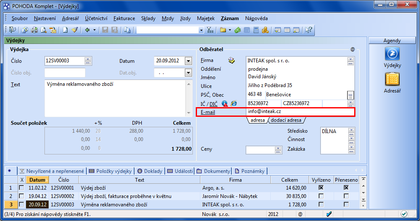Image resolution: width=420 pixels, height=221 pixels.
Task: Open Výdejky agenda icon in side panel
Action: tap(392, 54)
